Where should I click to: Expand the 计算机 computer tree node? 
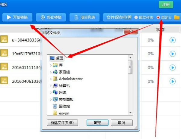pyautogui.click(x=51, y=86)
